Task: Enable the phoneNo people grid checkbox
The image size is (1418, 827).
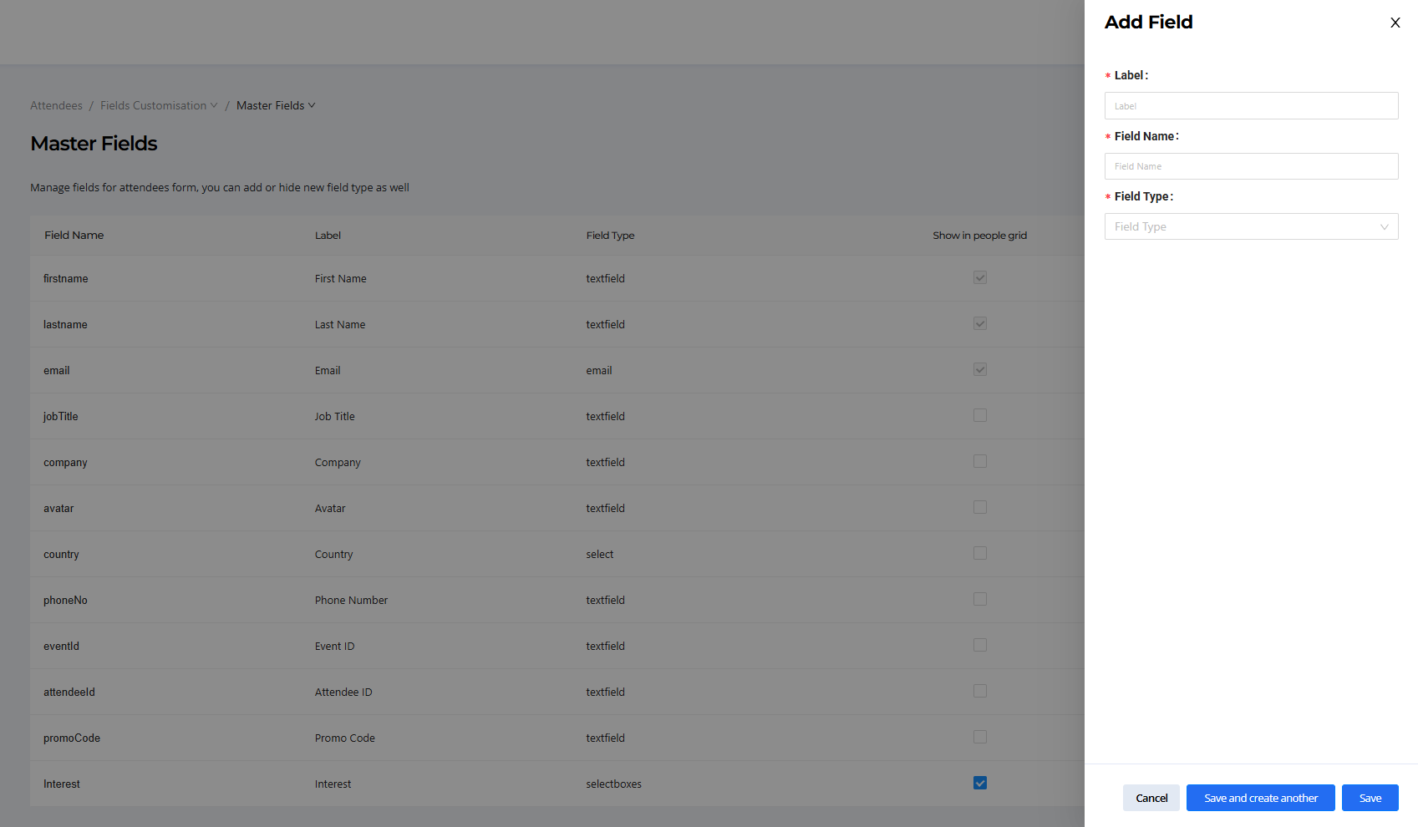Action: (980, 599)
